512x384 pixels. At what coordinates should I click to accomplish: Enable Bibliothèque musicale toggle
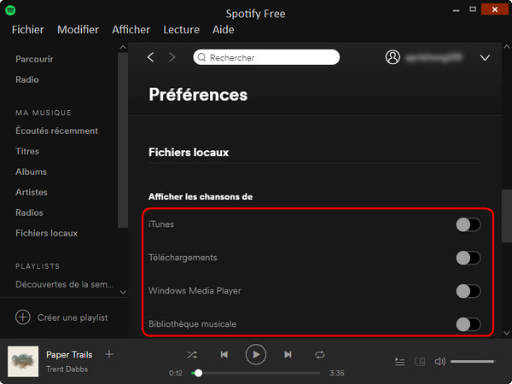(468, 324)
